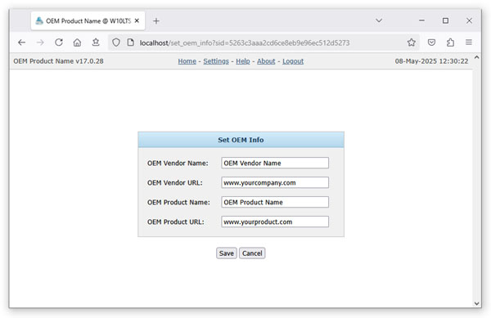Click the Logout link
The height and width of the screenshot is (318, 491).
point(293,61)
